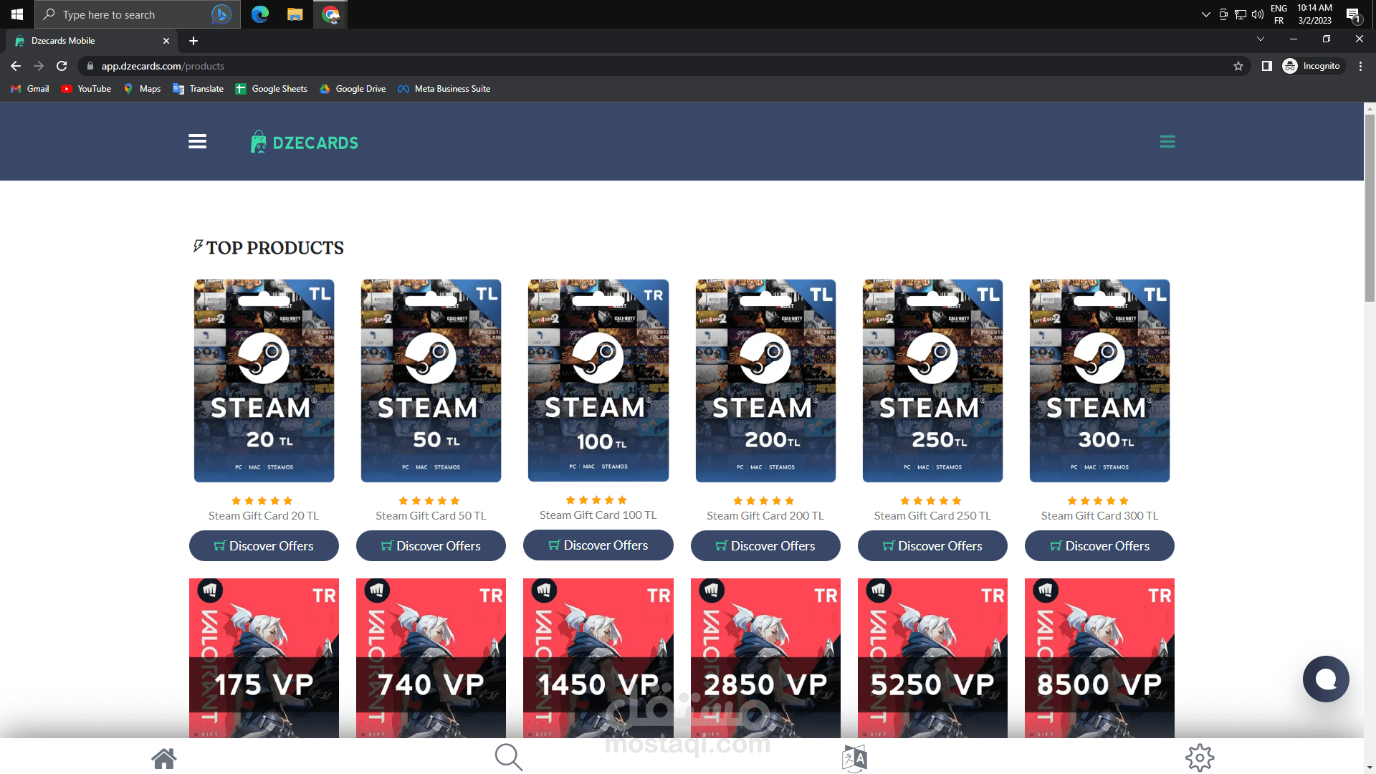This screenshot has width=1376, height=774.
Task: Expand the tab search dropdown arrow
Action: tap(1261, 39)
